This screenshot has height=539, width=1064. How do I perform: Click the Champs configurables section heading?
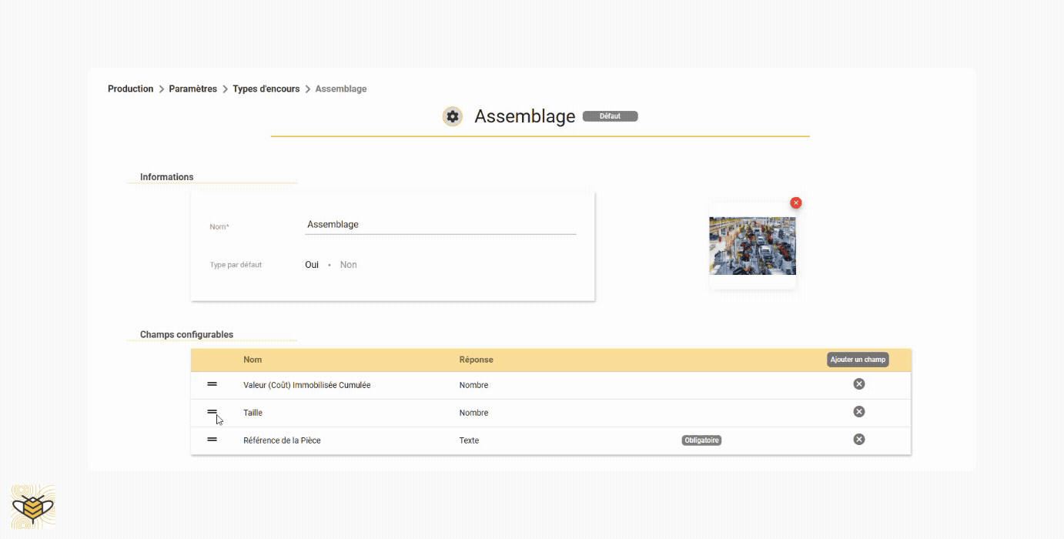(x=187, y=335)
